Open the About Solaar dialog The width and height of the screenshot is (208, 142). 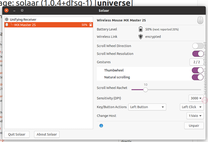(47, 134)
